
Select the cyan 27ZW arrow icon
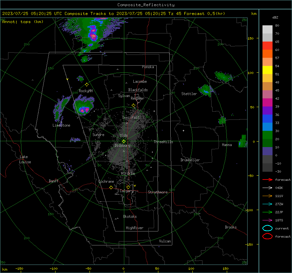click(x=267, y=204)
